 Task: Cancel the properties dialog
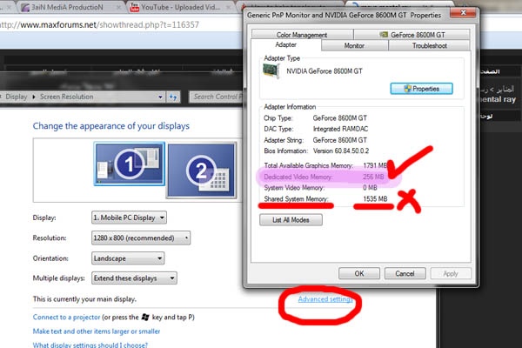(x=405, y=273)
